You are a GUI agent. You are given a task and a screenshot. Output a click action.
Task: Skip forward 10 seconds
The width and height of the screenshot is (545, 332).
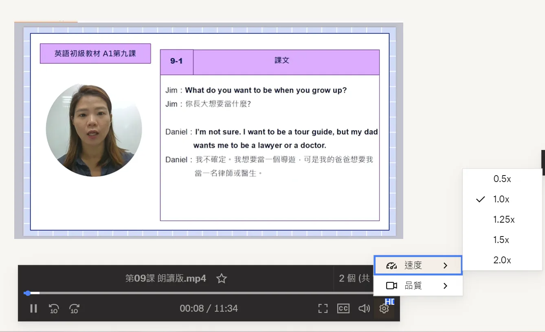tap(74, 309)
